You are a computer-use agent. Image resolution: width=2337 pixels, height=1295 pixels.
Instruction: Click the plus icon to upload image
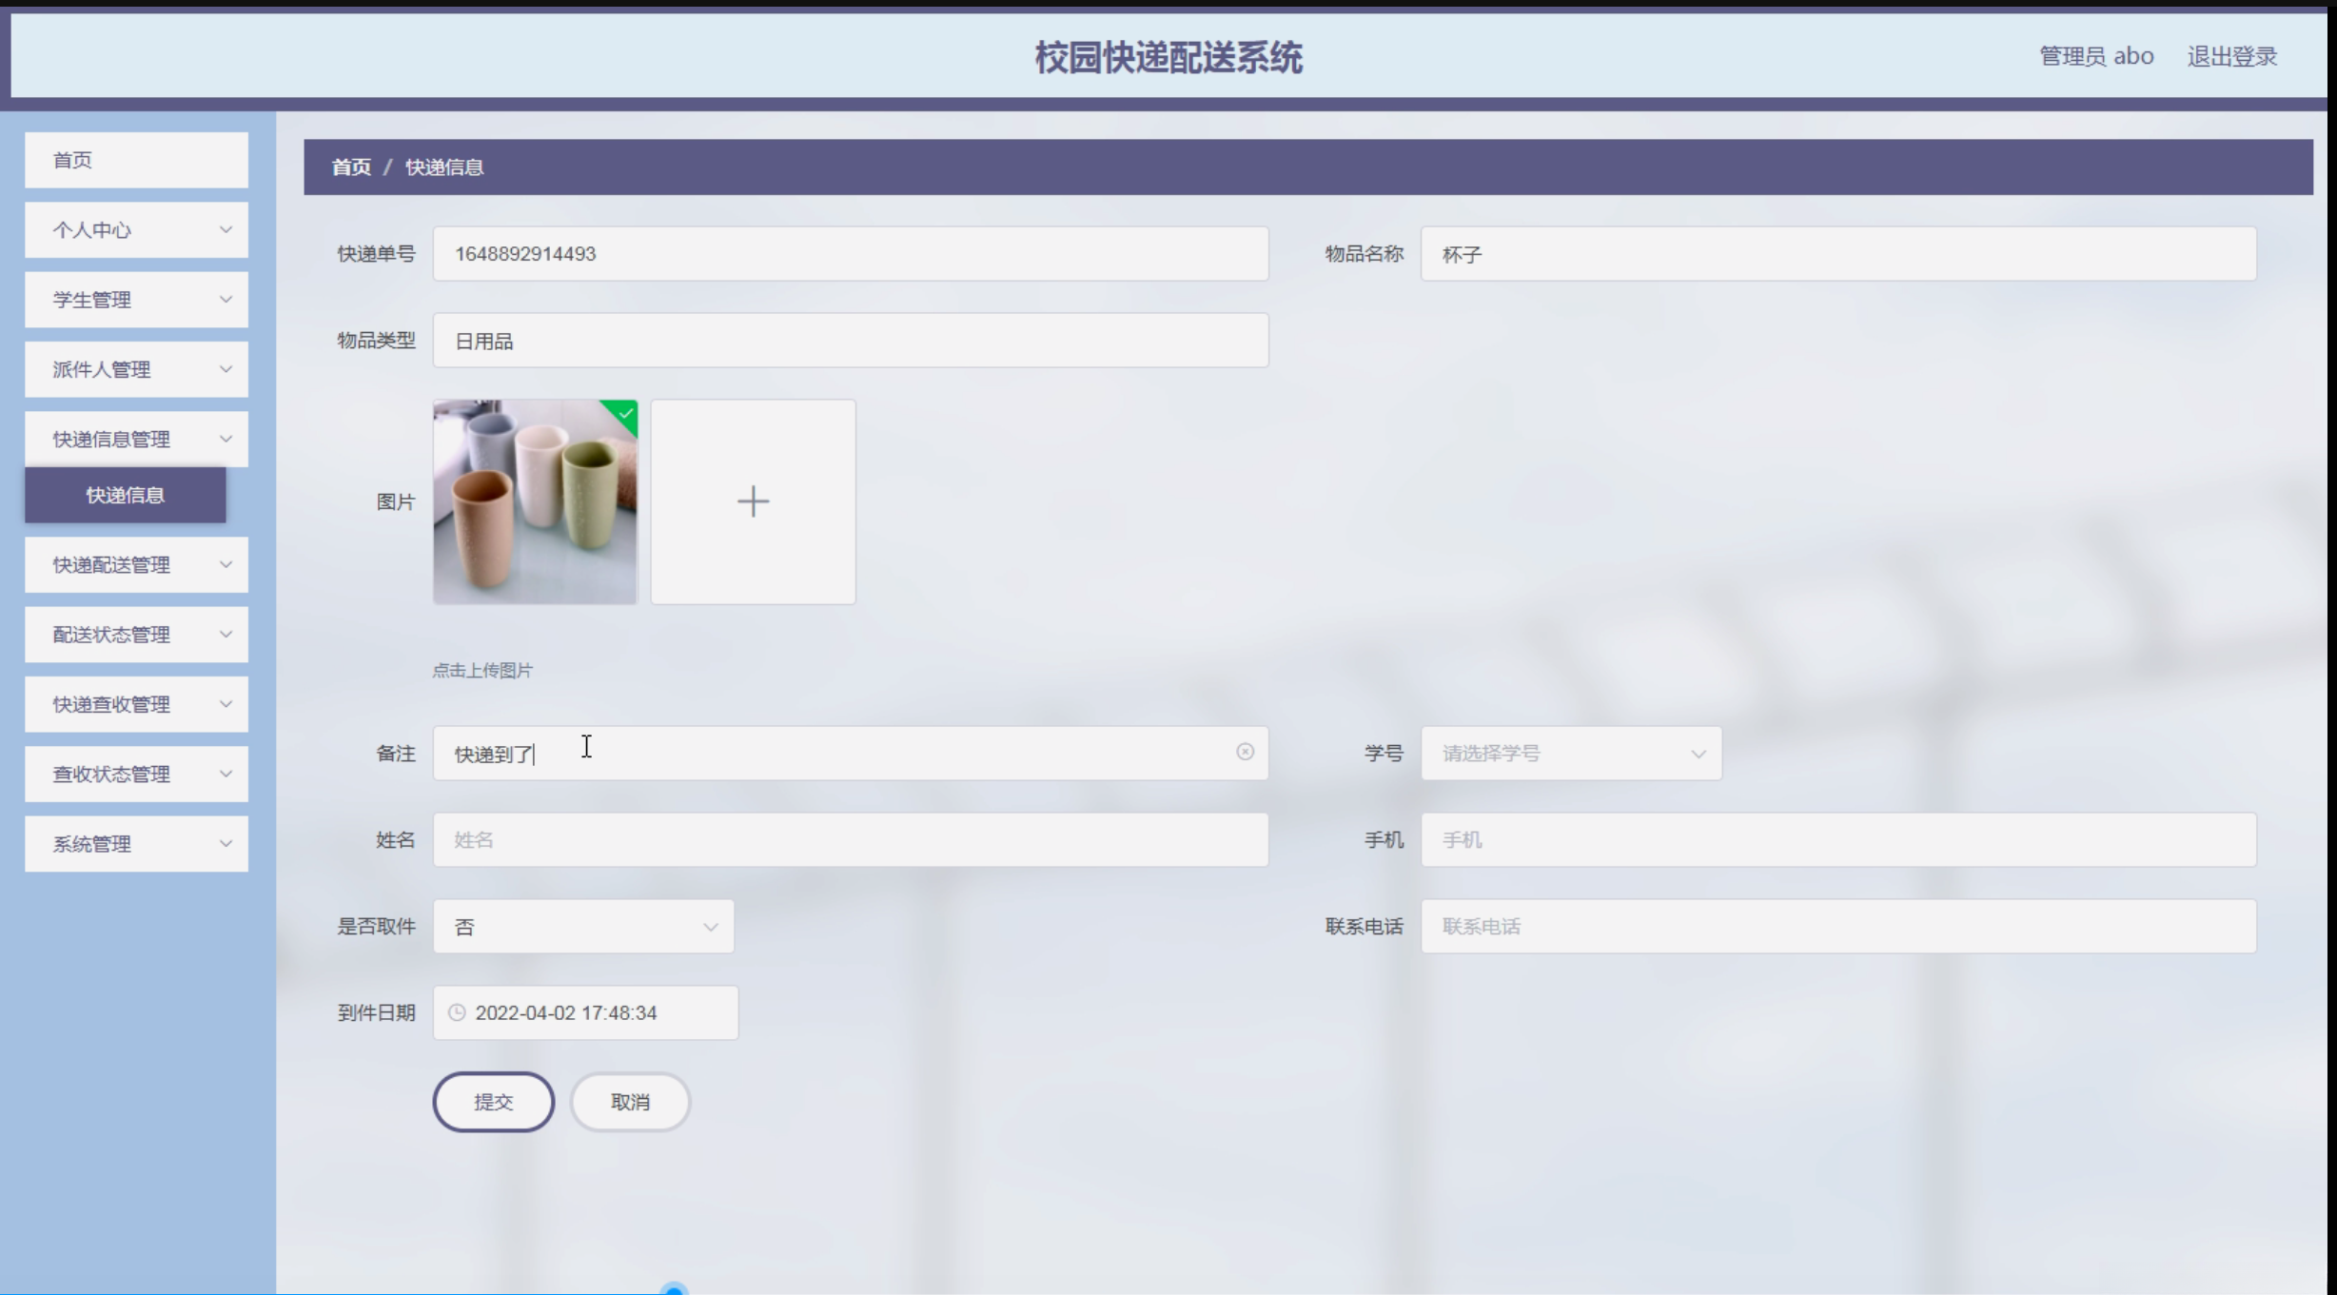(753, 501)
